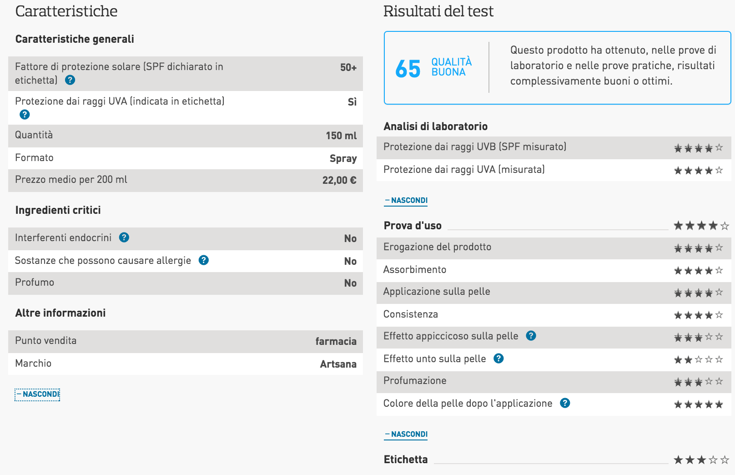735x475 pixels.
Task: Show info for Colore della pelle dopo l'applicazione
Action: point(565,403)
